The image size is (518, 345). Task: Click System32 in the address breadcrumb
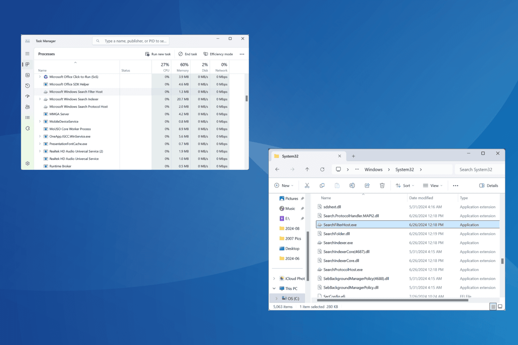point(404,169)
